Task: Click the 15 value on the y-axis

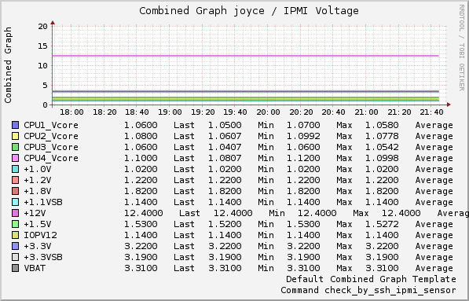Action: click(42, 46)
